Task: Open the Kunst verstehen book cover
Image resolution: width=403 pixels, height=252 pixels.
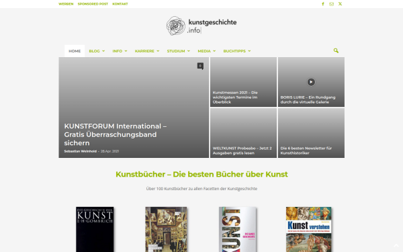Action: click(309, 229)
